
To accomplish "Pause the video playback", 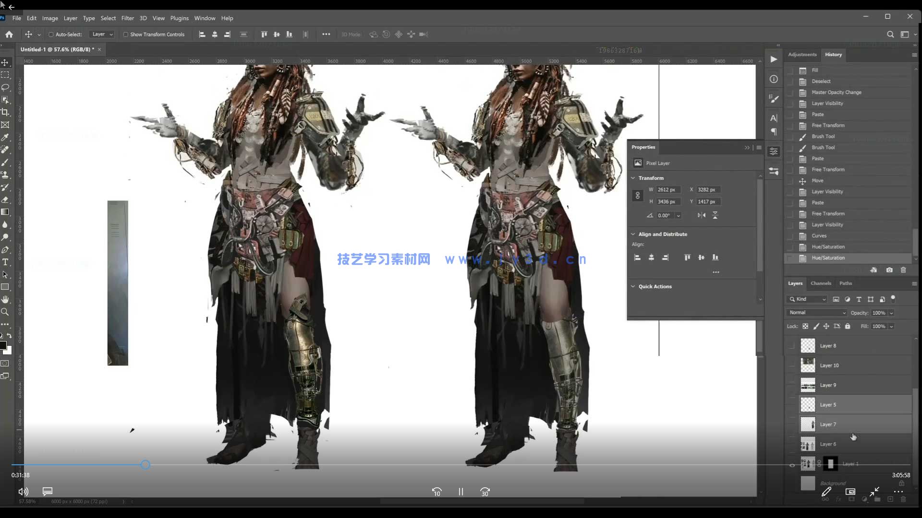I will pos(461,492).
